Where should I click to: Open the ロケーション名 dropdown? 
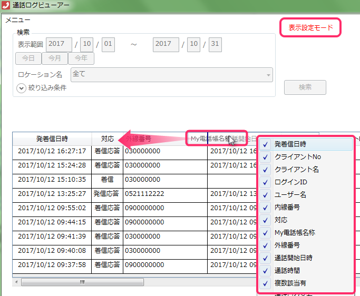coord(172,75)
